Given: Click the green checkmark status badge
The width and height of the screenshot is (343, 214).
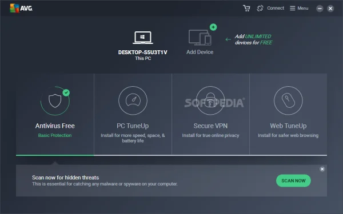Looking at the screenshot, I should point(66,92).
